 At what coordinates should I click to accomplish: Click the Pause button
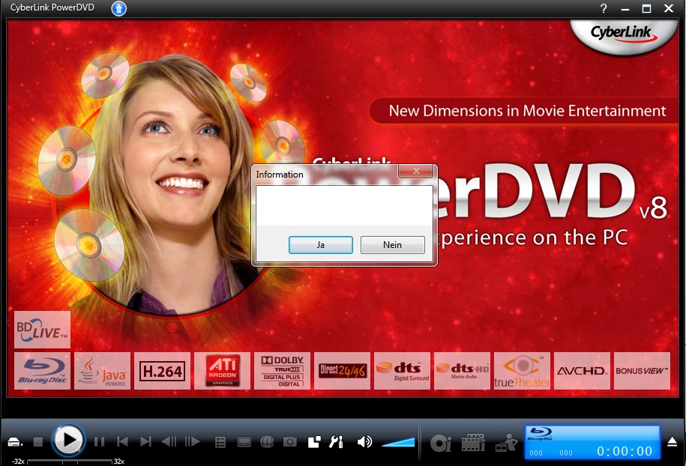(99, 442)
